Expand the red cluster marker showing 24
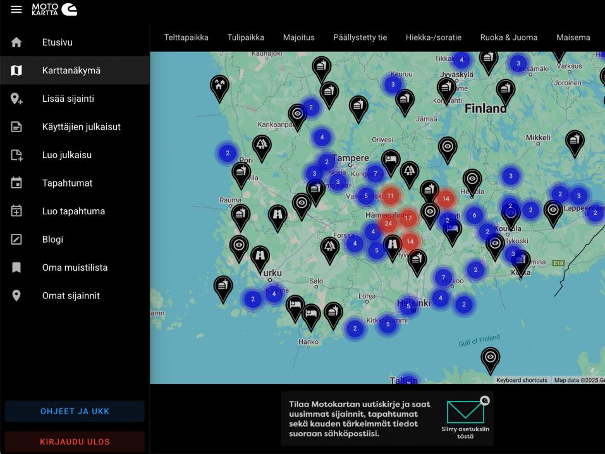The width and height of the screenshot is (605, 454). click(388, 223)
